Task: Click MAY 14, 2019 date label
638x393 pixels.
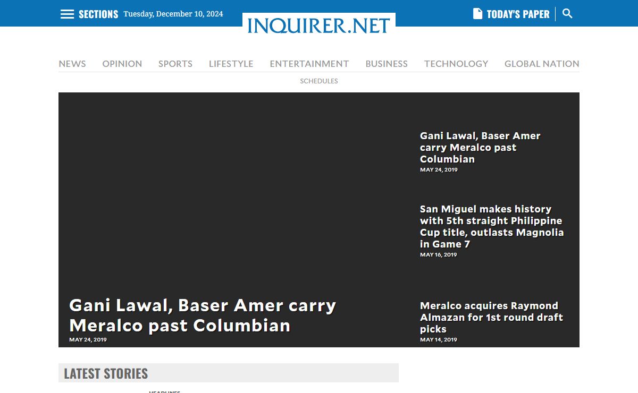Action: 439,340
